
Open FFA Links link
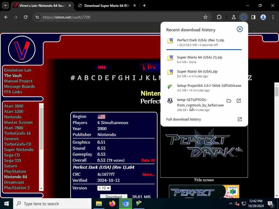tap(13, 92)
